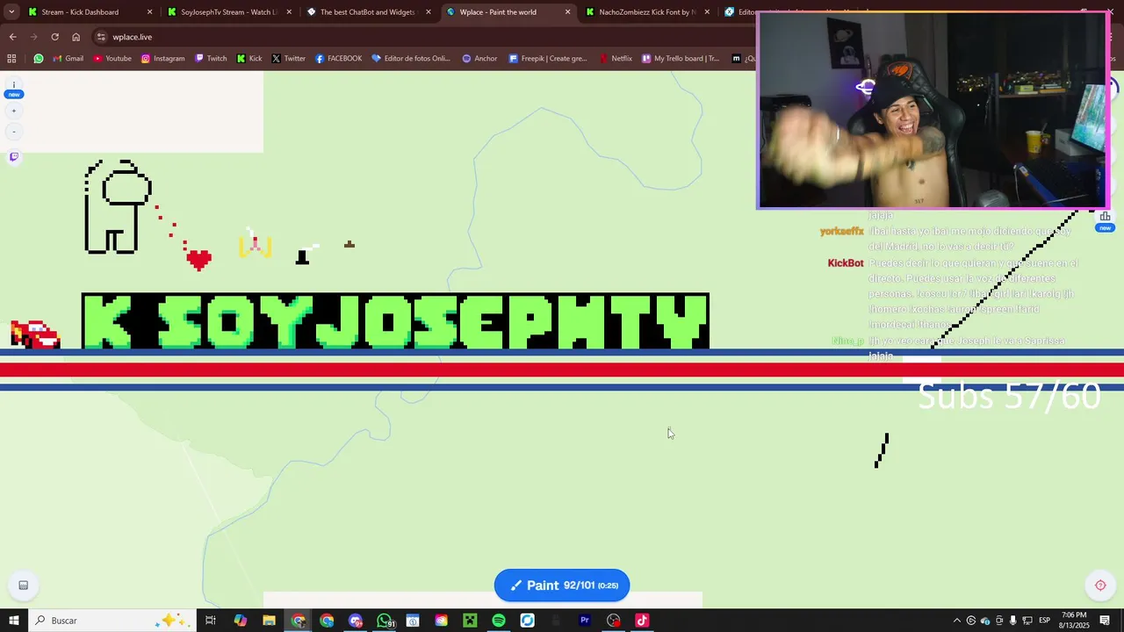Show hidden system tray icons

[x=956, y=621]
